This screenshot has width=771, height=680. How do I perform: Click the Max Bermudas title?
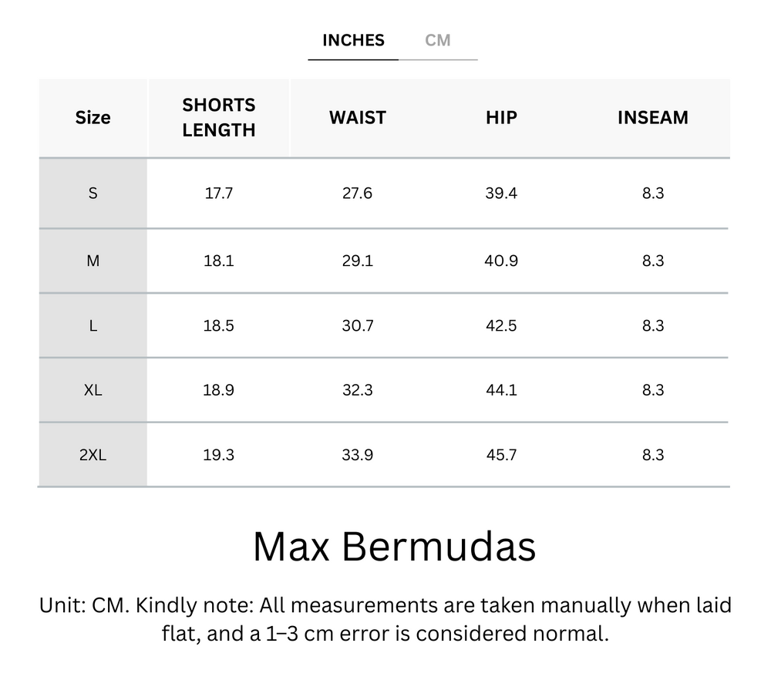[394, 547]
